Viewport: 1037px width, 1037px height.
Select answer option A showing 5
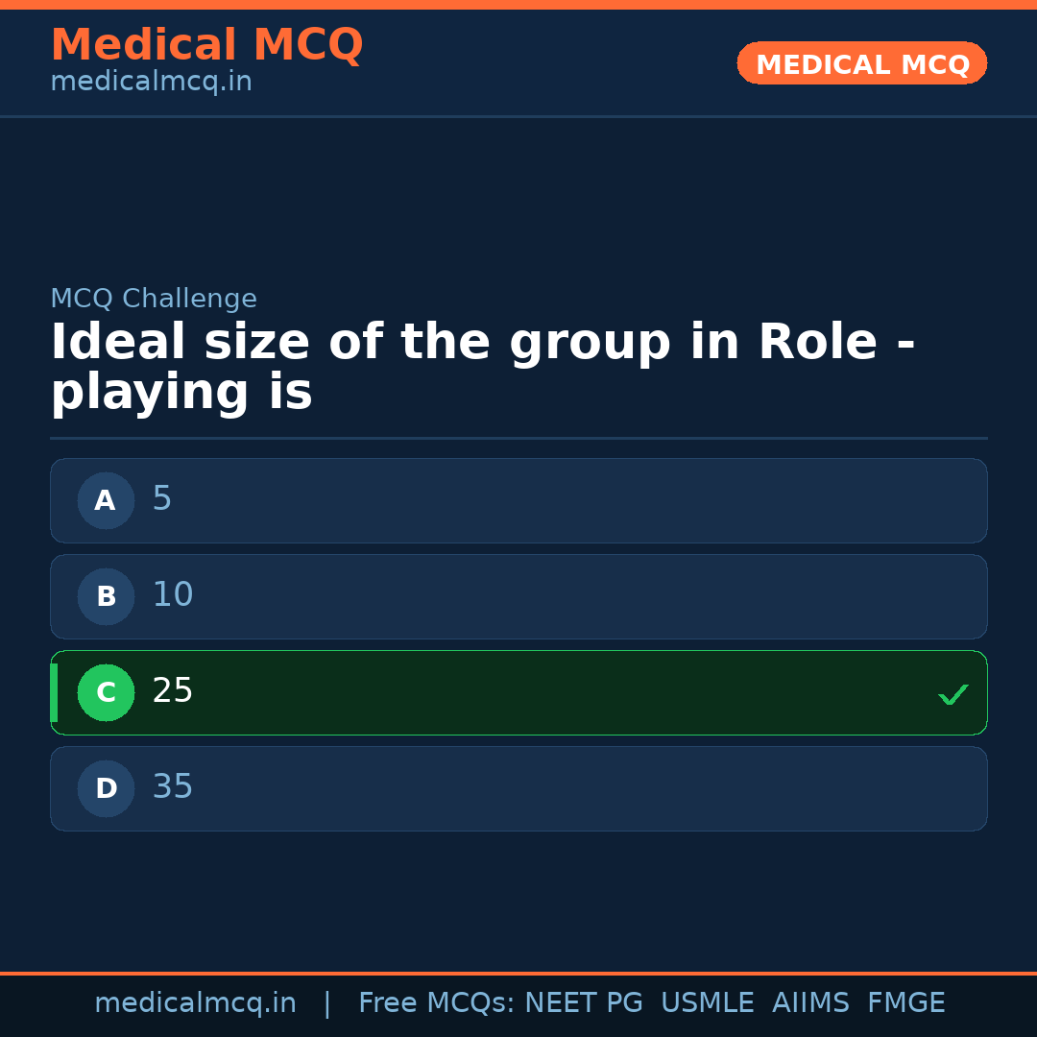pos(518,500)
